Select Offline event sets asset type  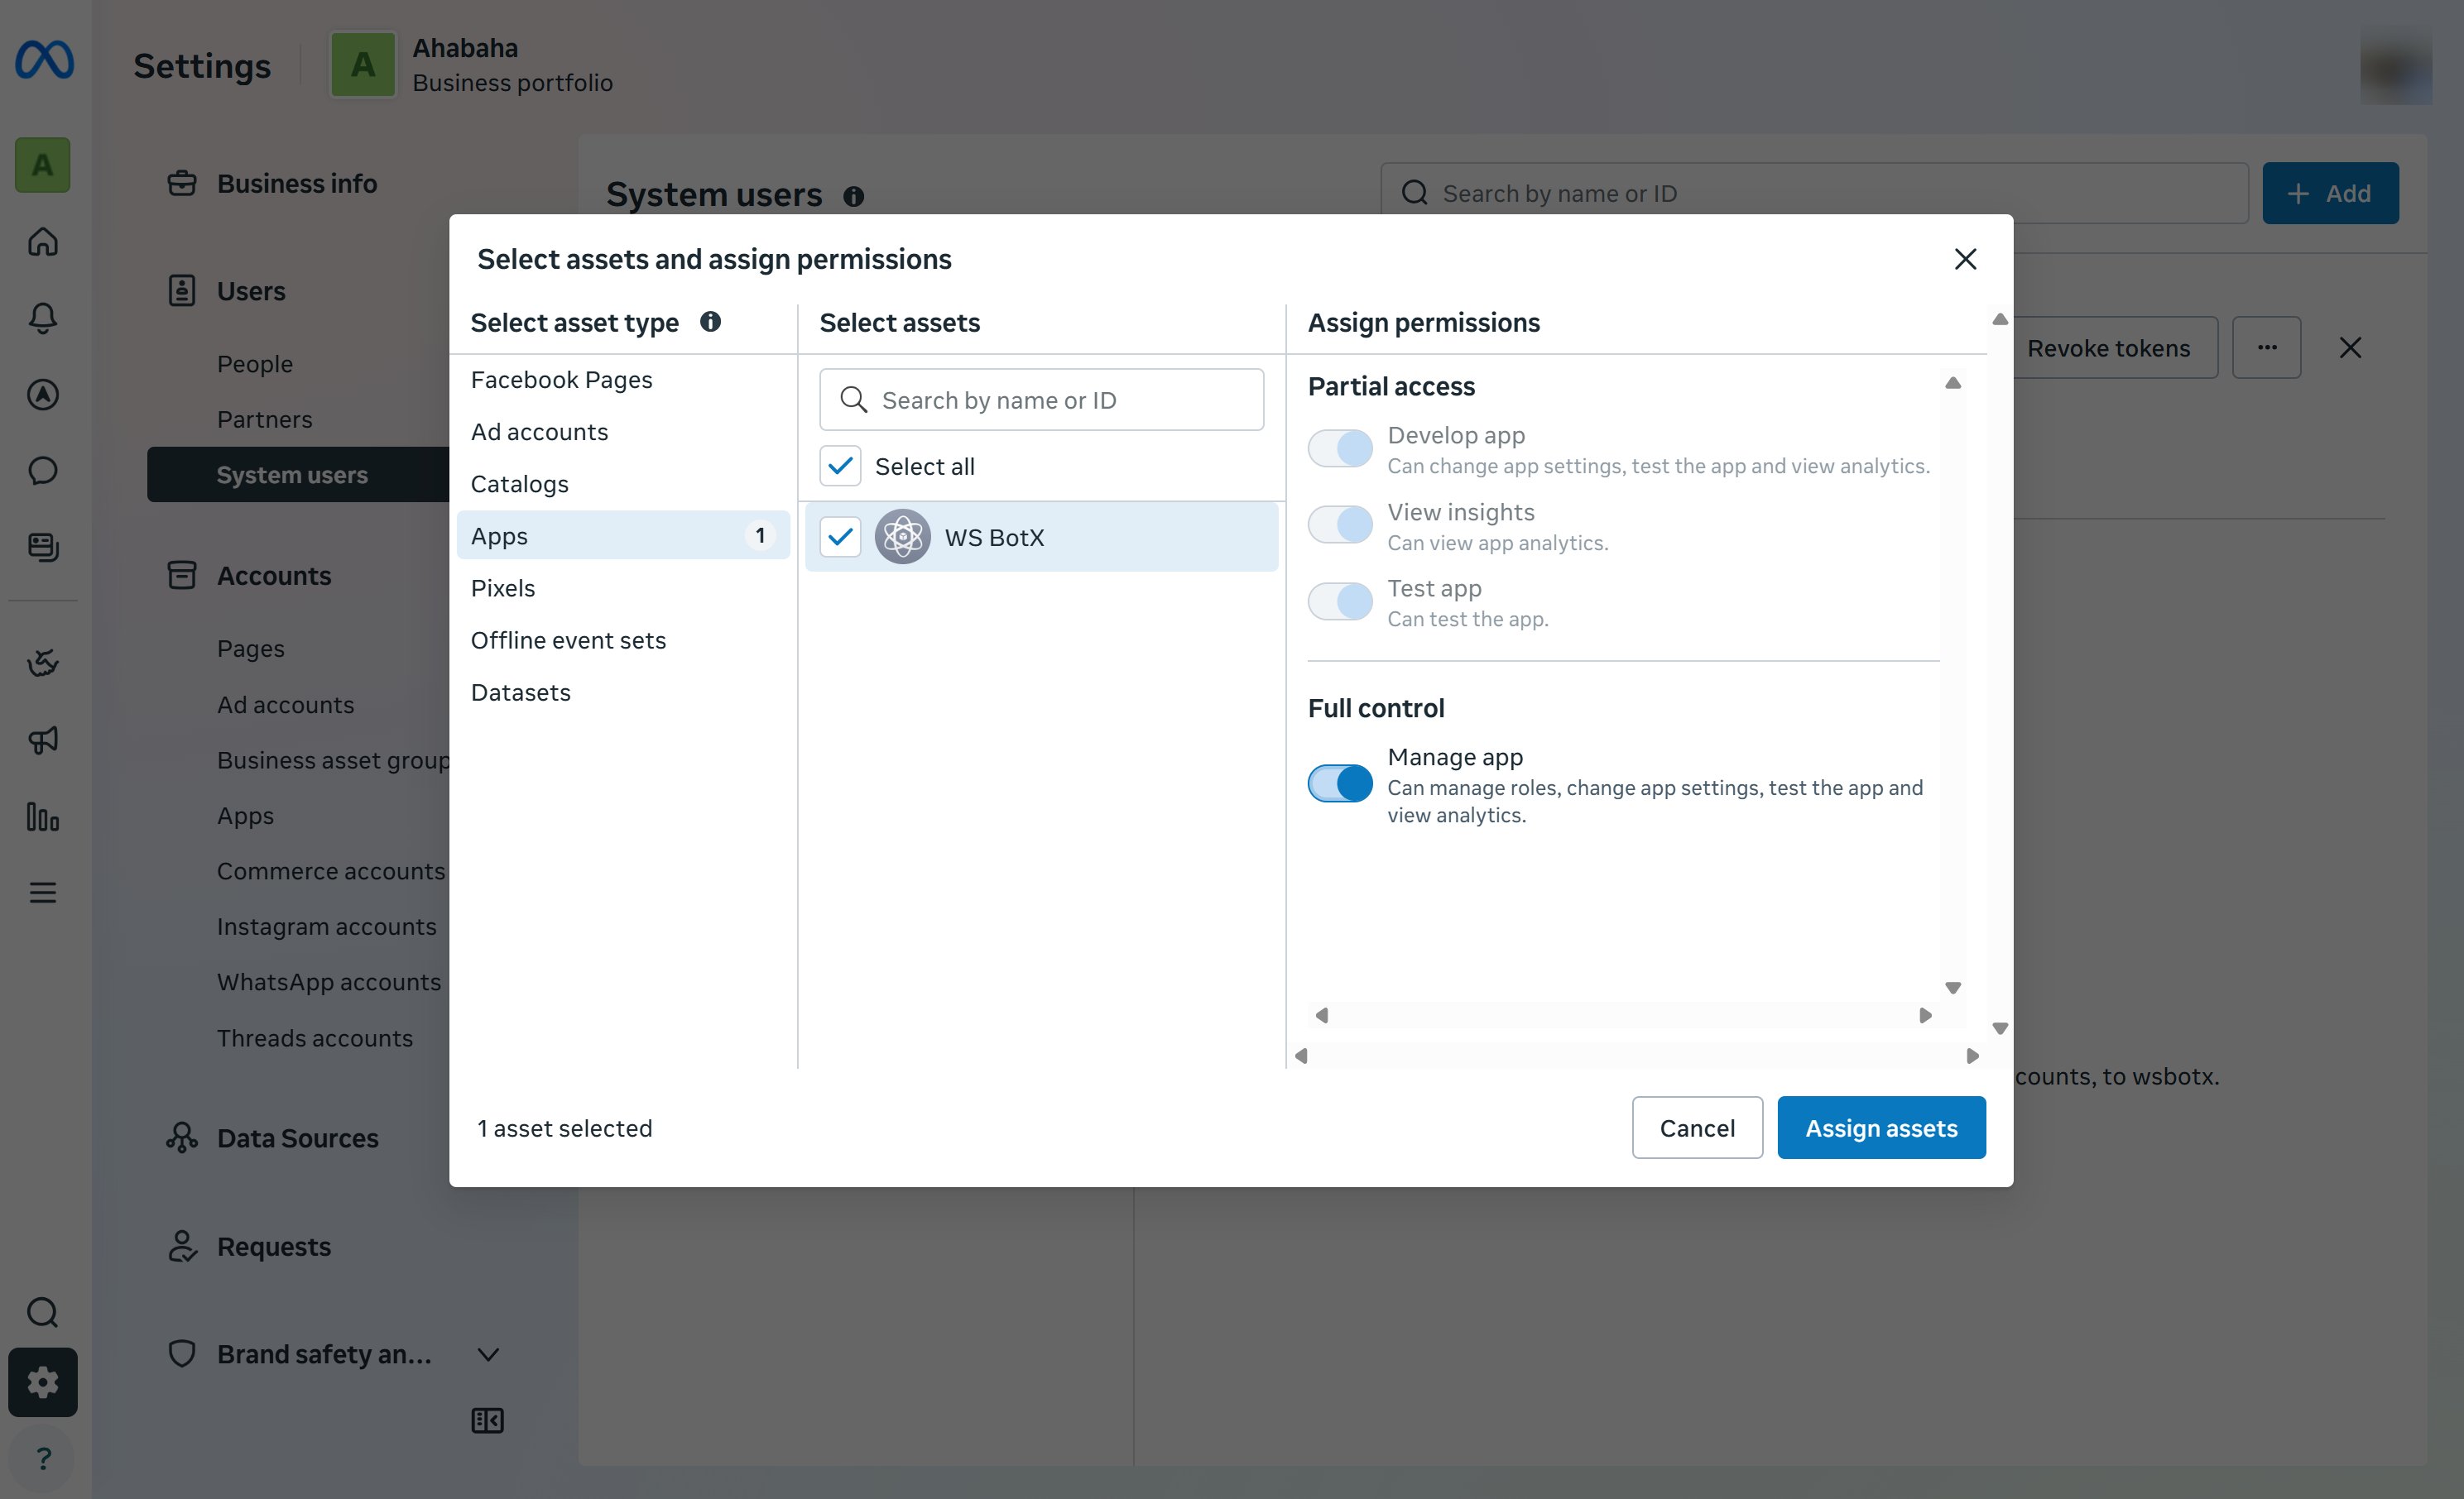[623, 639]
